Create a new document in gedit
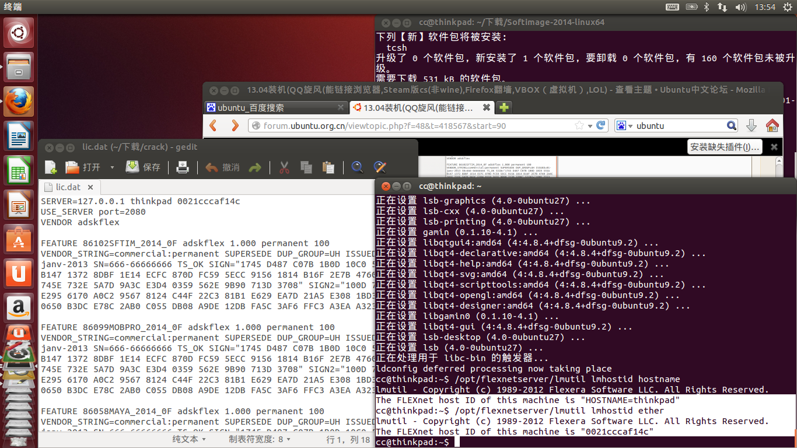797x448 pixels. [51, 167]
